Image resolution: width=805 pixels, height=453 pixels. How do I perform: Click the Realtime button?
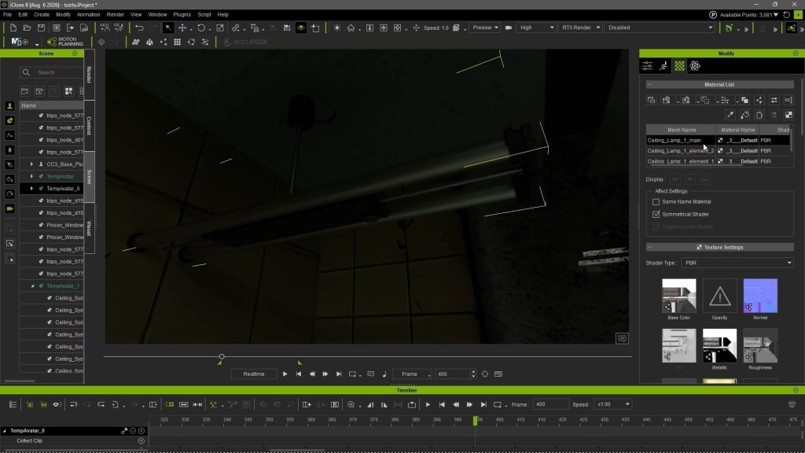(x=254, y=374)
